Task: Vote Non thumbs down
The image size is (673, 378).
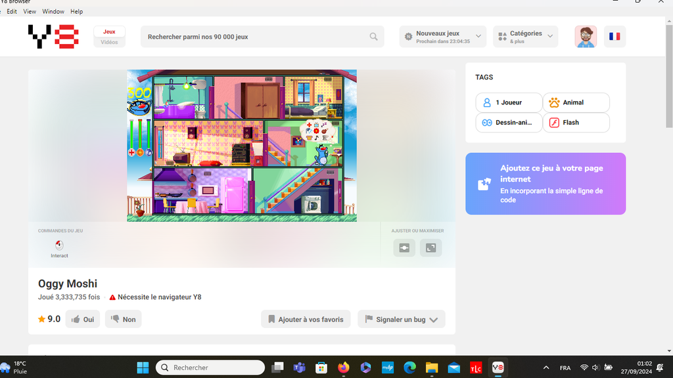Action: click(x=123, y=320)
